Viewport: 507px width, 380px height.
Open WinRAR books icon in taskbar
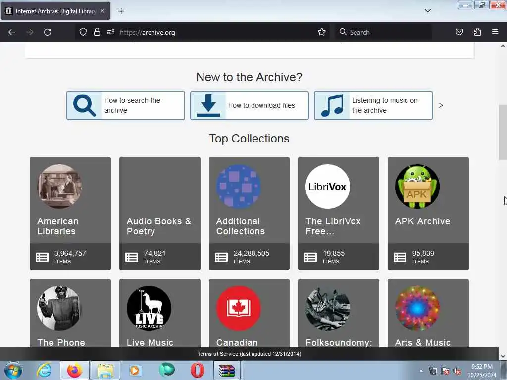(227, 370)
